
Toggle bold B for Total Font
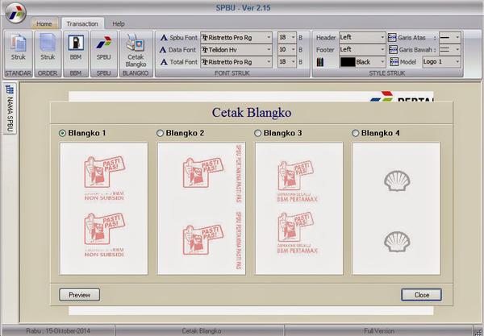[x=301, y=62]
